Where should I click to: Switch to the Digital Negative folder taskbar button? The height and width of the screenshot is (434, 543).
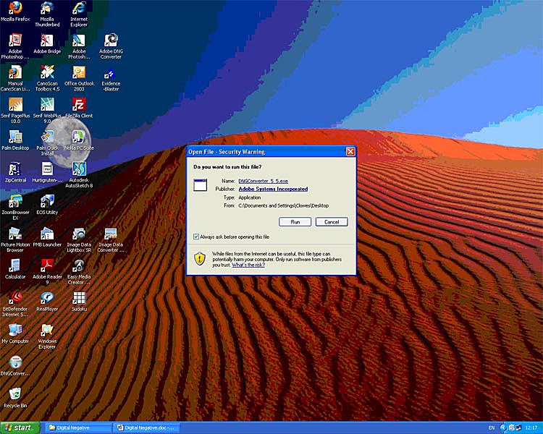tap(78, 428)
